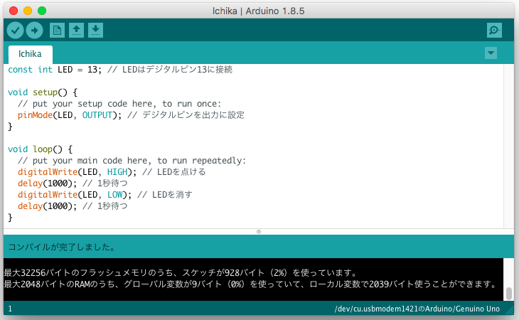
Task: Click the digitalWrite(LED, LOW) line
Action: (x=105, y=195)
